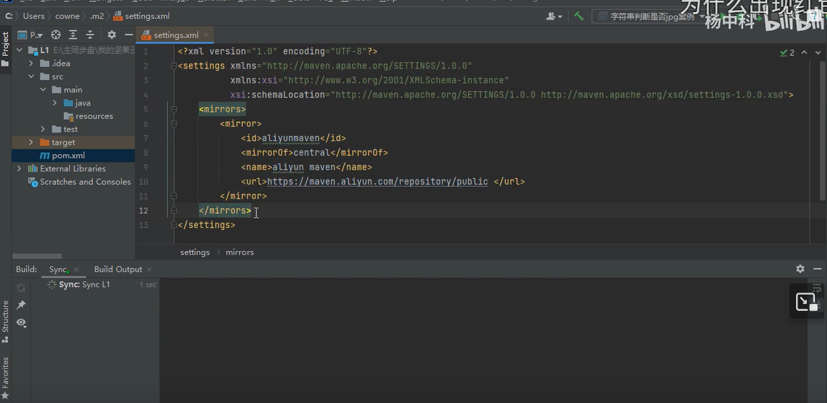
Task: Click the '1 sec' sync duration
Action: 148,285
